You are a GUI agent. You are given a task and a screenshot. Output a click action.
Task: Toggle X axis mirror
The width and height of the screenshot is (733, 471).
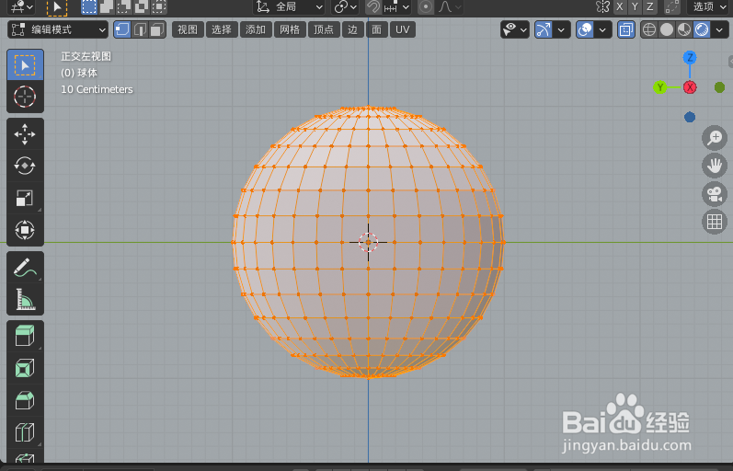pyautogui.click(x=620, y=6)
